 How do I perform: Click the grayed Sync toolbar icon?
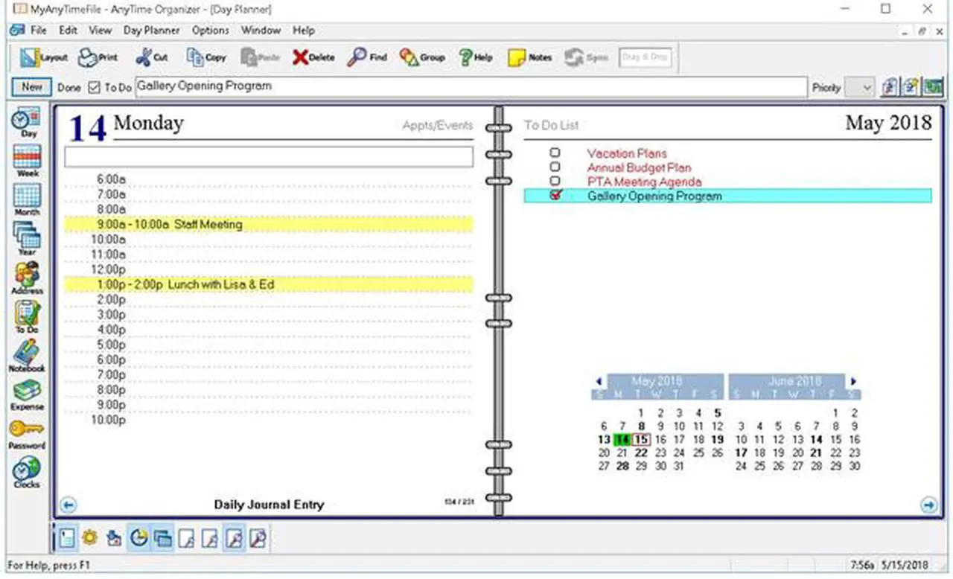tap(586, 57)
